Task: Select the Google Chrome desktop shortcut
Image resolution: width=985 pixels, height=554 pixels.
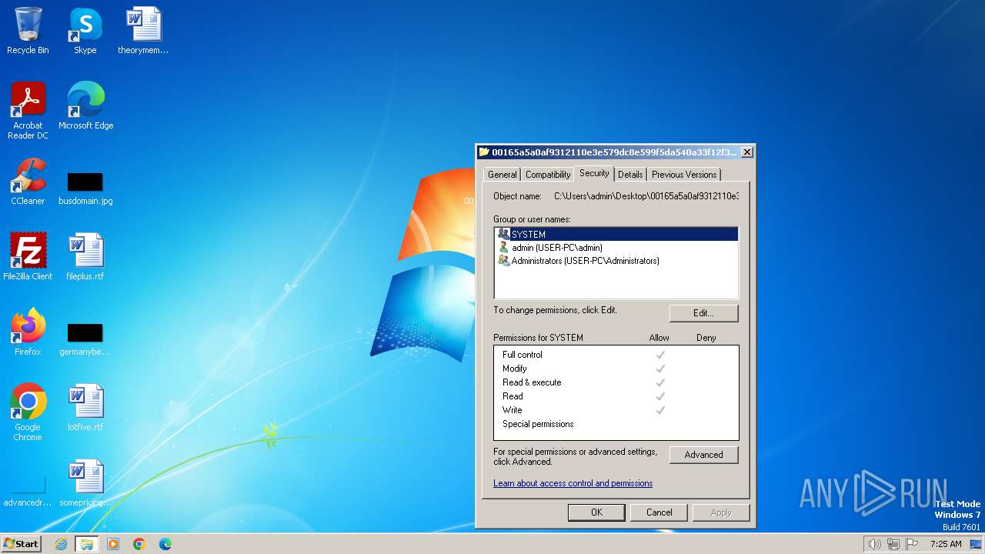Action: click(28, 412)
